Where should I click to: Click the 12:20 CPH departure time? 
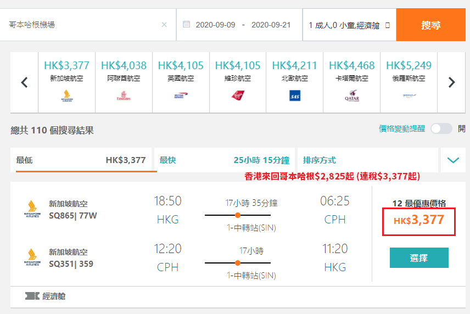click(x=167, y=249)
